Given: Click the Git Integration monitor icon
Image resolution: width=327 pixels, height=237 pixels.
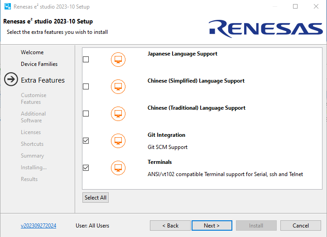Looking at the screenshot, I should point(118,141).
